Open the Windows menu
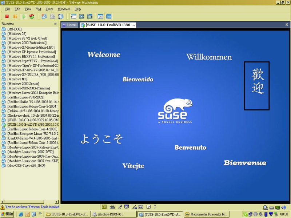This screenshot has height=218, width=291. [x=64, y=9]
